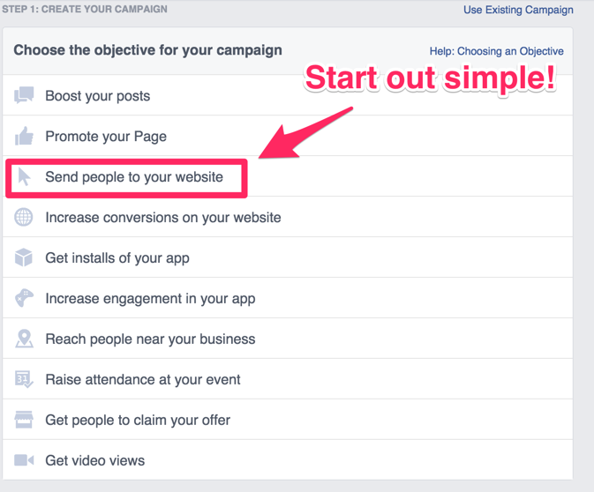Click the map pin icon for local reach
The height and width of the screenshot is (492, 594).
coord(24,339)
